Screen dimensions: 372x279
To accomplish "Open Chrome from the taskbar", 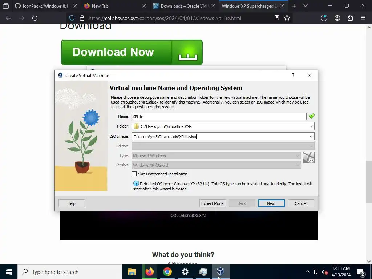I will pyautogui.click(x=167, y=272).
